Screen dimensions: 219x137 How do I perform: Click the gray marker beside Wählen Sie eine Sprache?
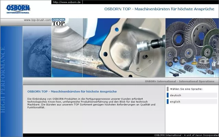click(x=168, y=89)
